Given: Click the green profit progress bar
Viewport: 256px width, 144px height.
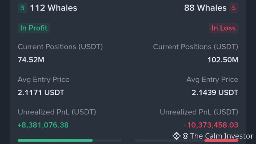Looking at the screenshot, I should [x=55, y=140].
